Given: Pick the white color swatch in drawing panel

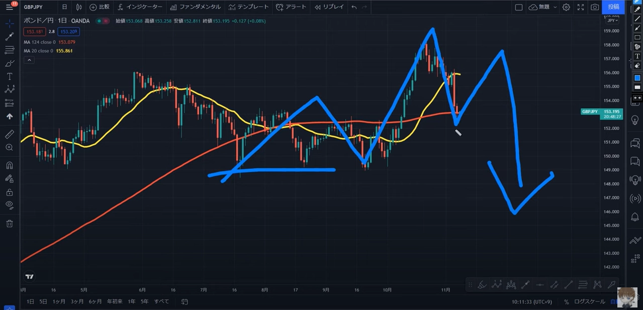Looking at the screenshot, I should pos(637,87).
